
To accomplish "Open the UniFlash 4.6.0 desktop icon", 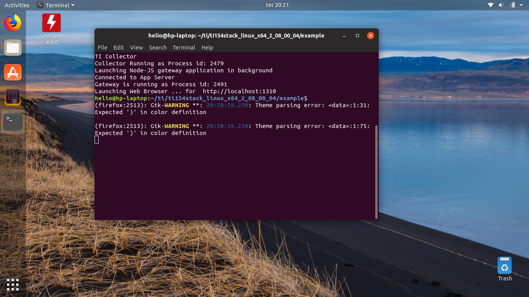I will coord(52,29).
